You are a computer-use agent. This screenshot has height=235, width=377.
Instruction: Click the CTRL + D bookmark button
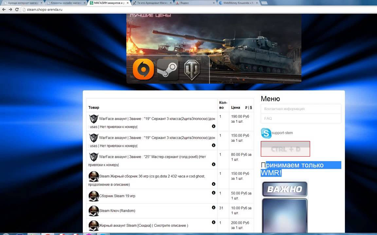[x=285, y=149]
